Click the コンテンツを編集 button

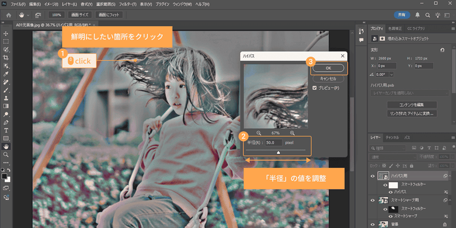412,105
